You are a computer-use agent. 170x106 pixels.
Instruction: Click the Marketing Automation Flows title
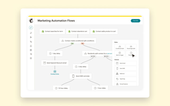click(x=56, y=21)
